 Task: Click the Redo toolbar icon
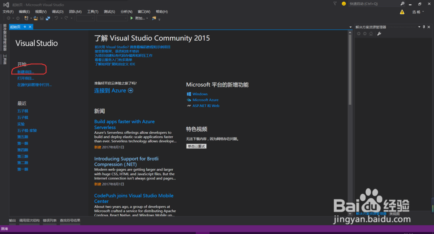(x=66, y=18)
